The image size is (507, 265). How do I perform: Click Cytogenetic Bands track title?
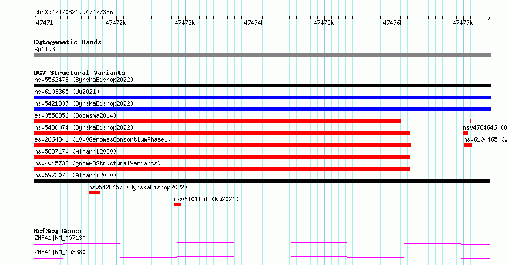68,42
